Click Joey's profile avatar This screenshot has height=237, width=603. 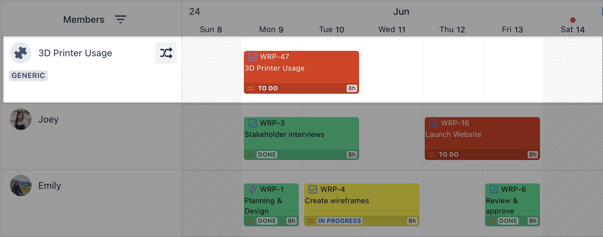(x=21, y=119)
